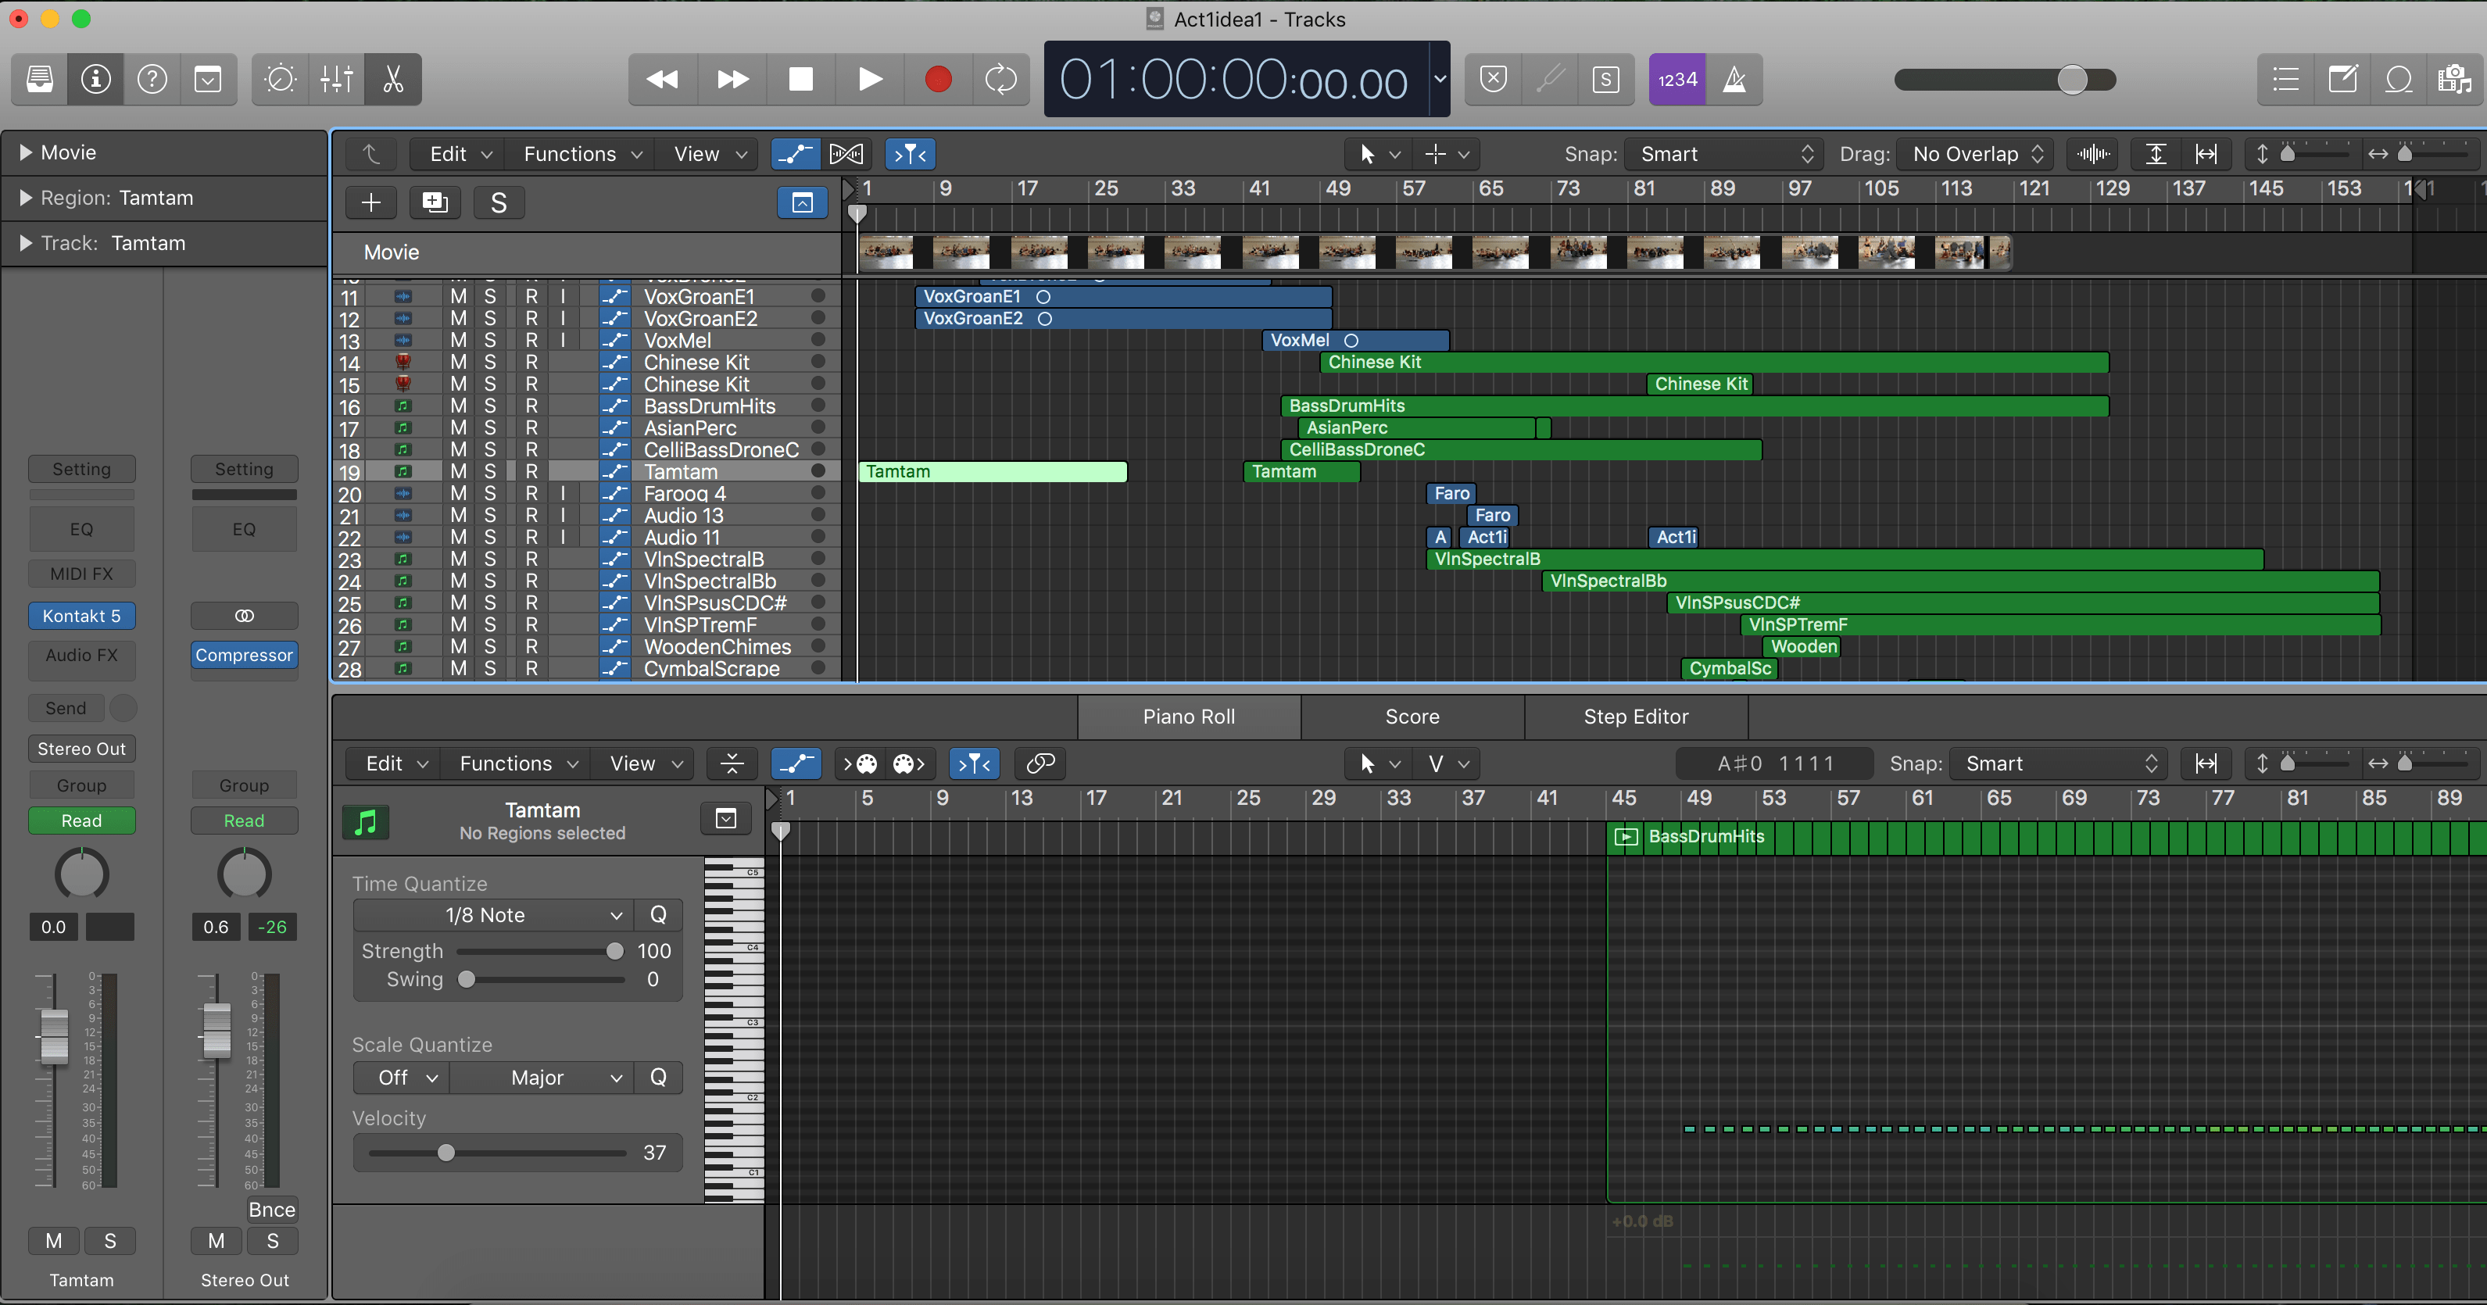Switch to the Score tab
Image resolution: width=2487 pixels, height=1305 pixels.
tap(1412, 717)
